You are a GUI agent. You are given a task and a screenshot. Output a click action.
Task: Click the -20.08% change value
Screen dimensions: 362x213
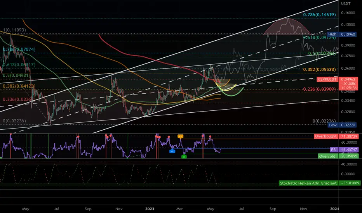click(348, 84)
